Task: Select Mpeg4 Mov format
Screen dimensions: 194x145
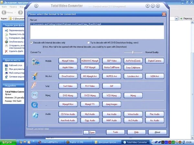Action: 68,104
